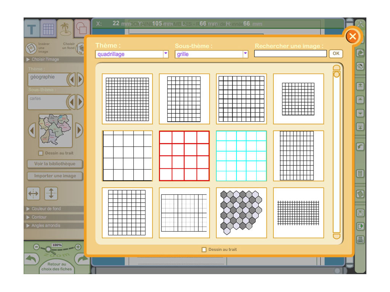Click the floppy disk save icon
This screenshot has height=292, width=390.
360,213
